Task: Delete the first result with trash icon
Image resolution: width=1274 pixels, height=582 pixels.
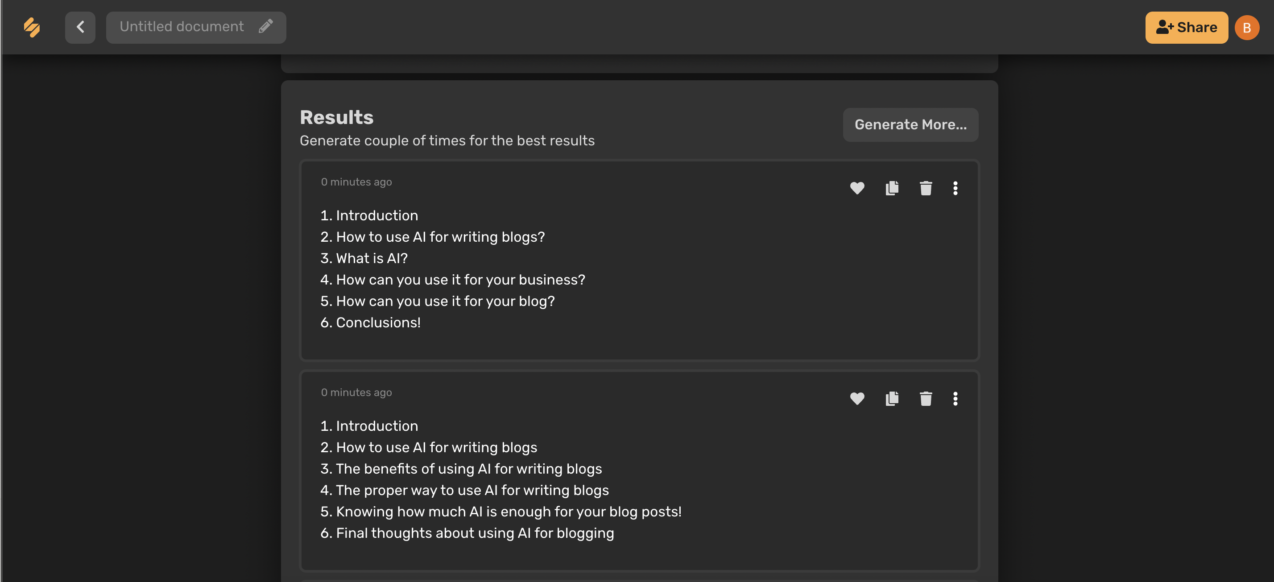Action: click(925, 188)
